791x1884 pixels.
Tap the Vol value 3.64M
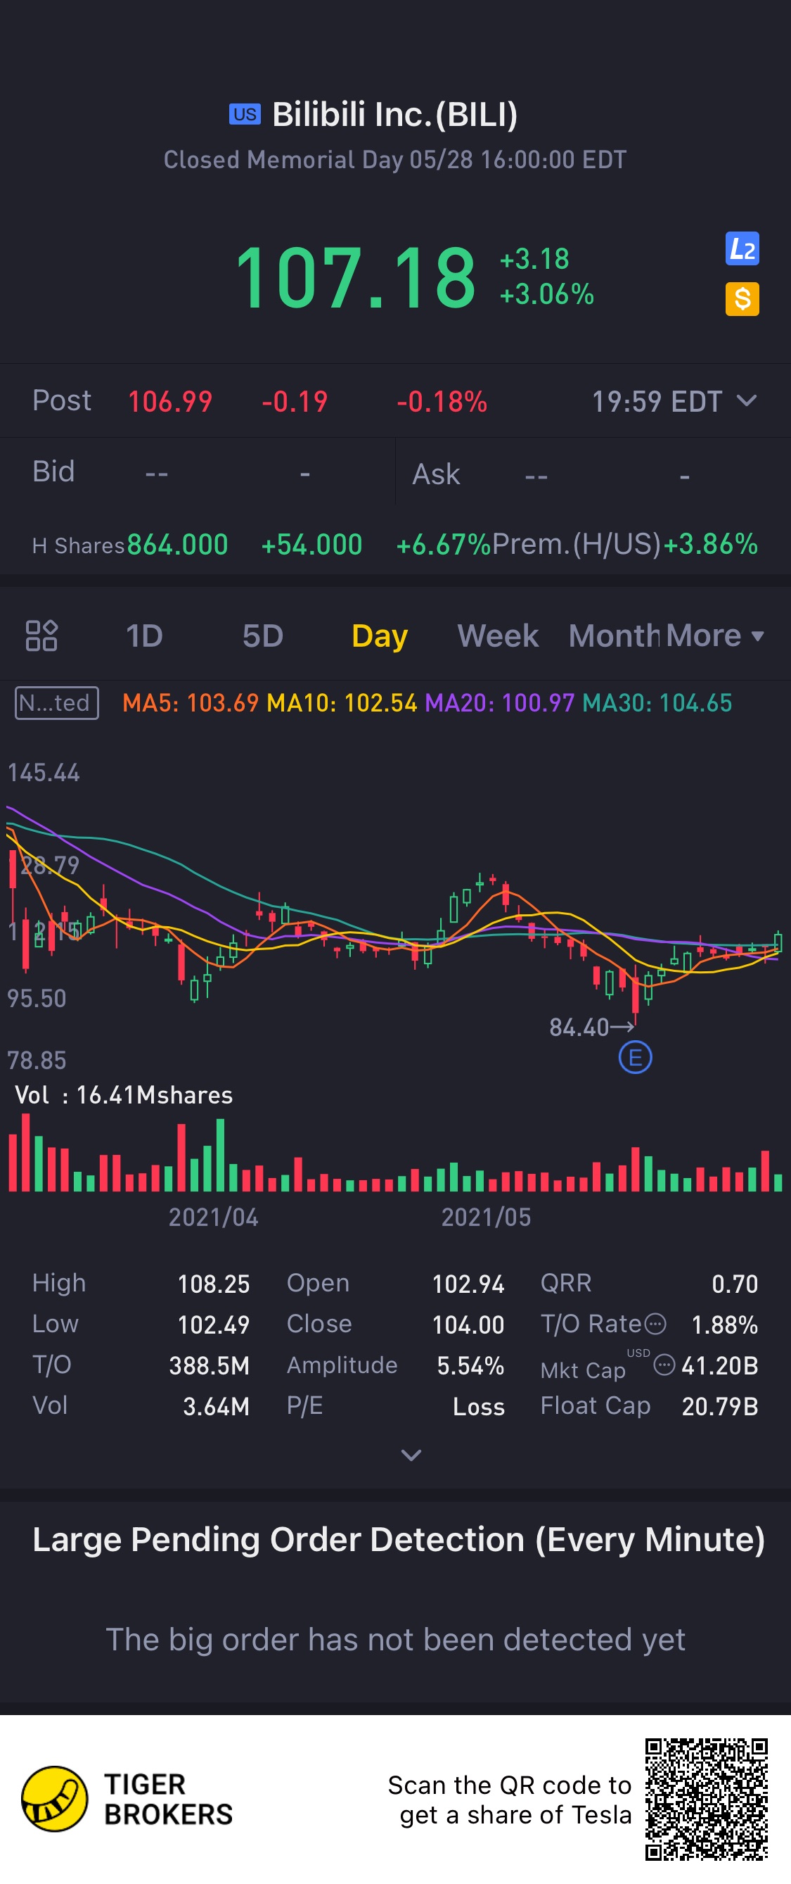(x=215, y=1406)
